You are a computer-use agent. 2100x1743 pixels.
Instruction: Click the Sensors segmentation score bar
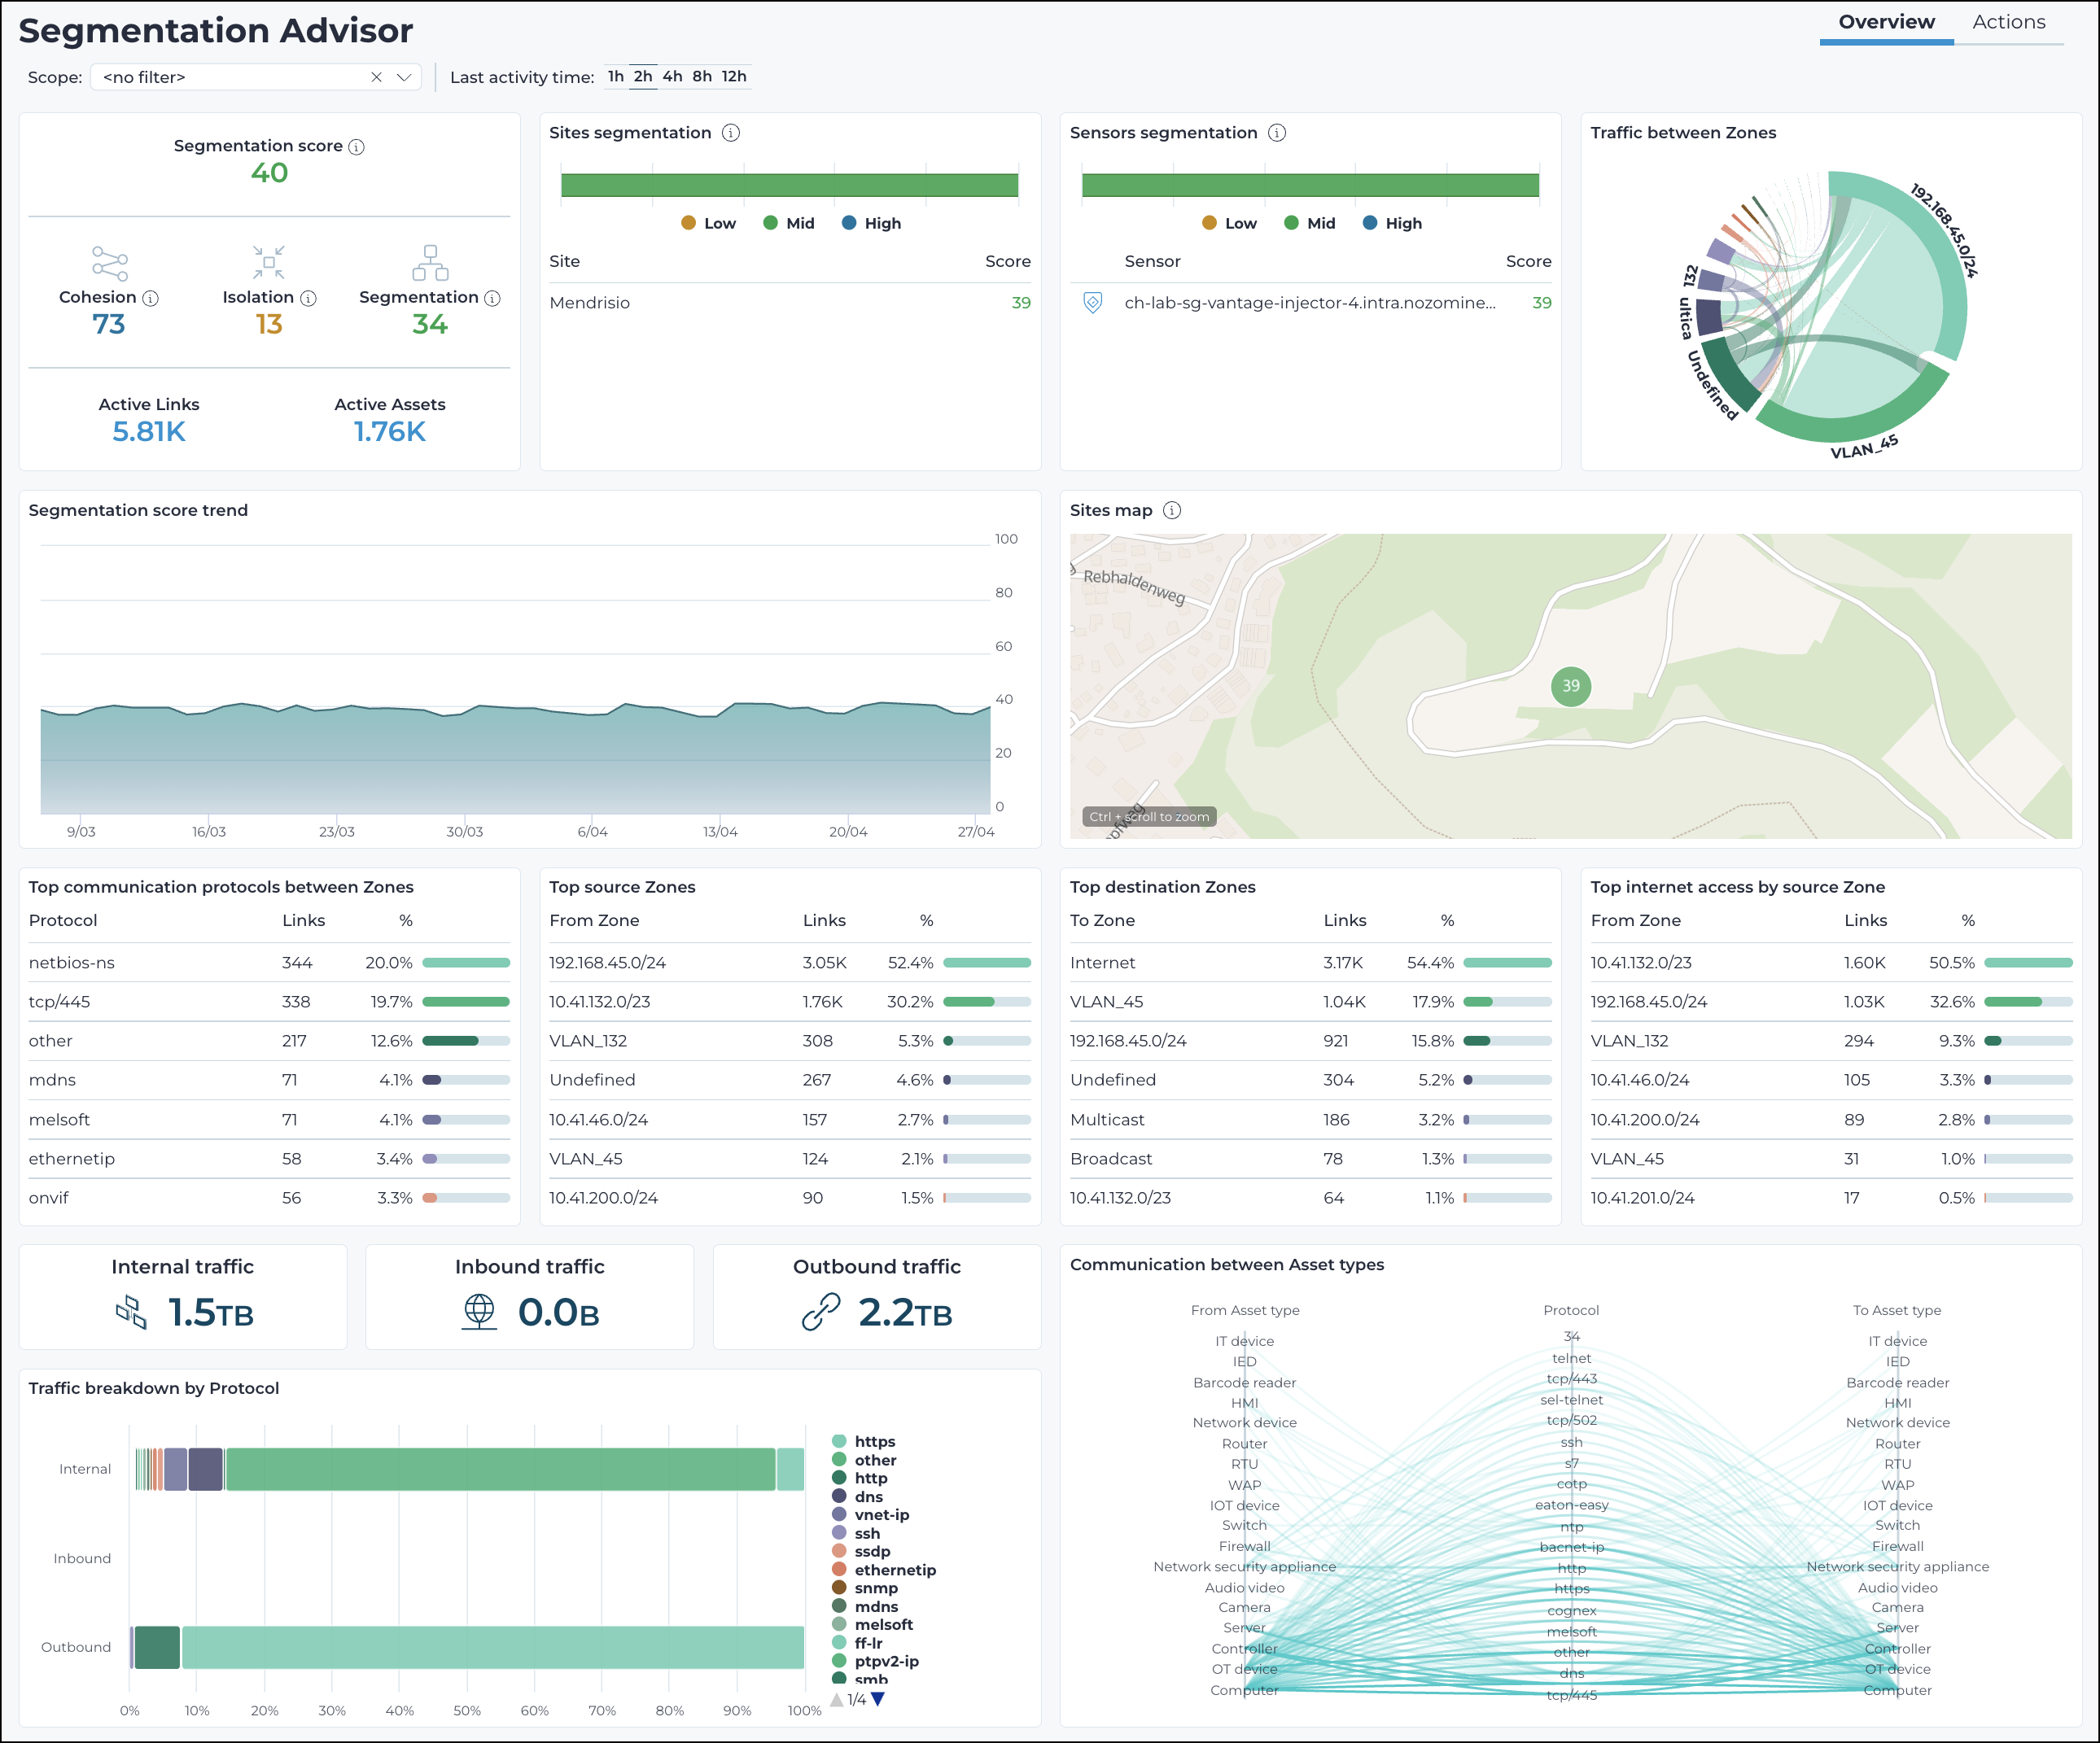click(x=1310, y=185)
